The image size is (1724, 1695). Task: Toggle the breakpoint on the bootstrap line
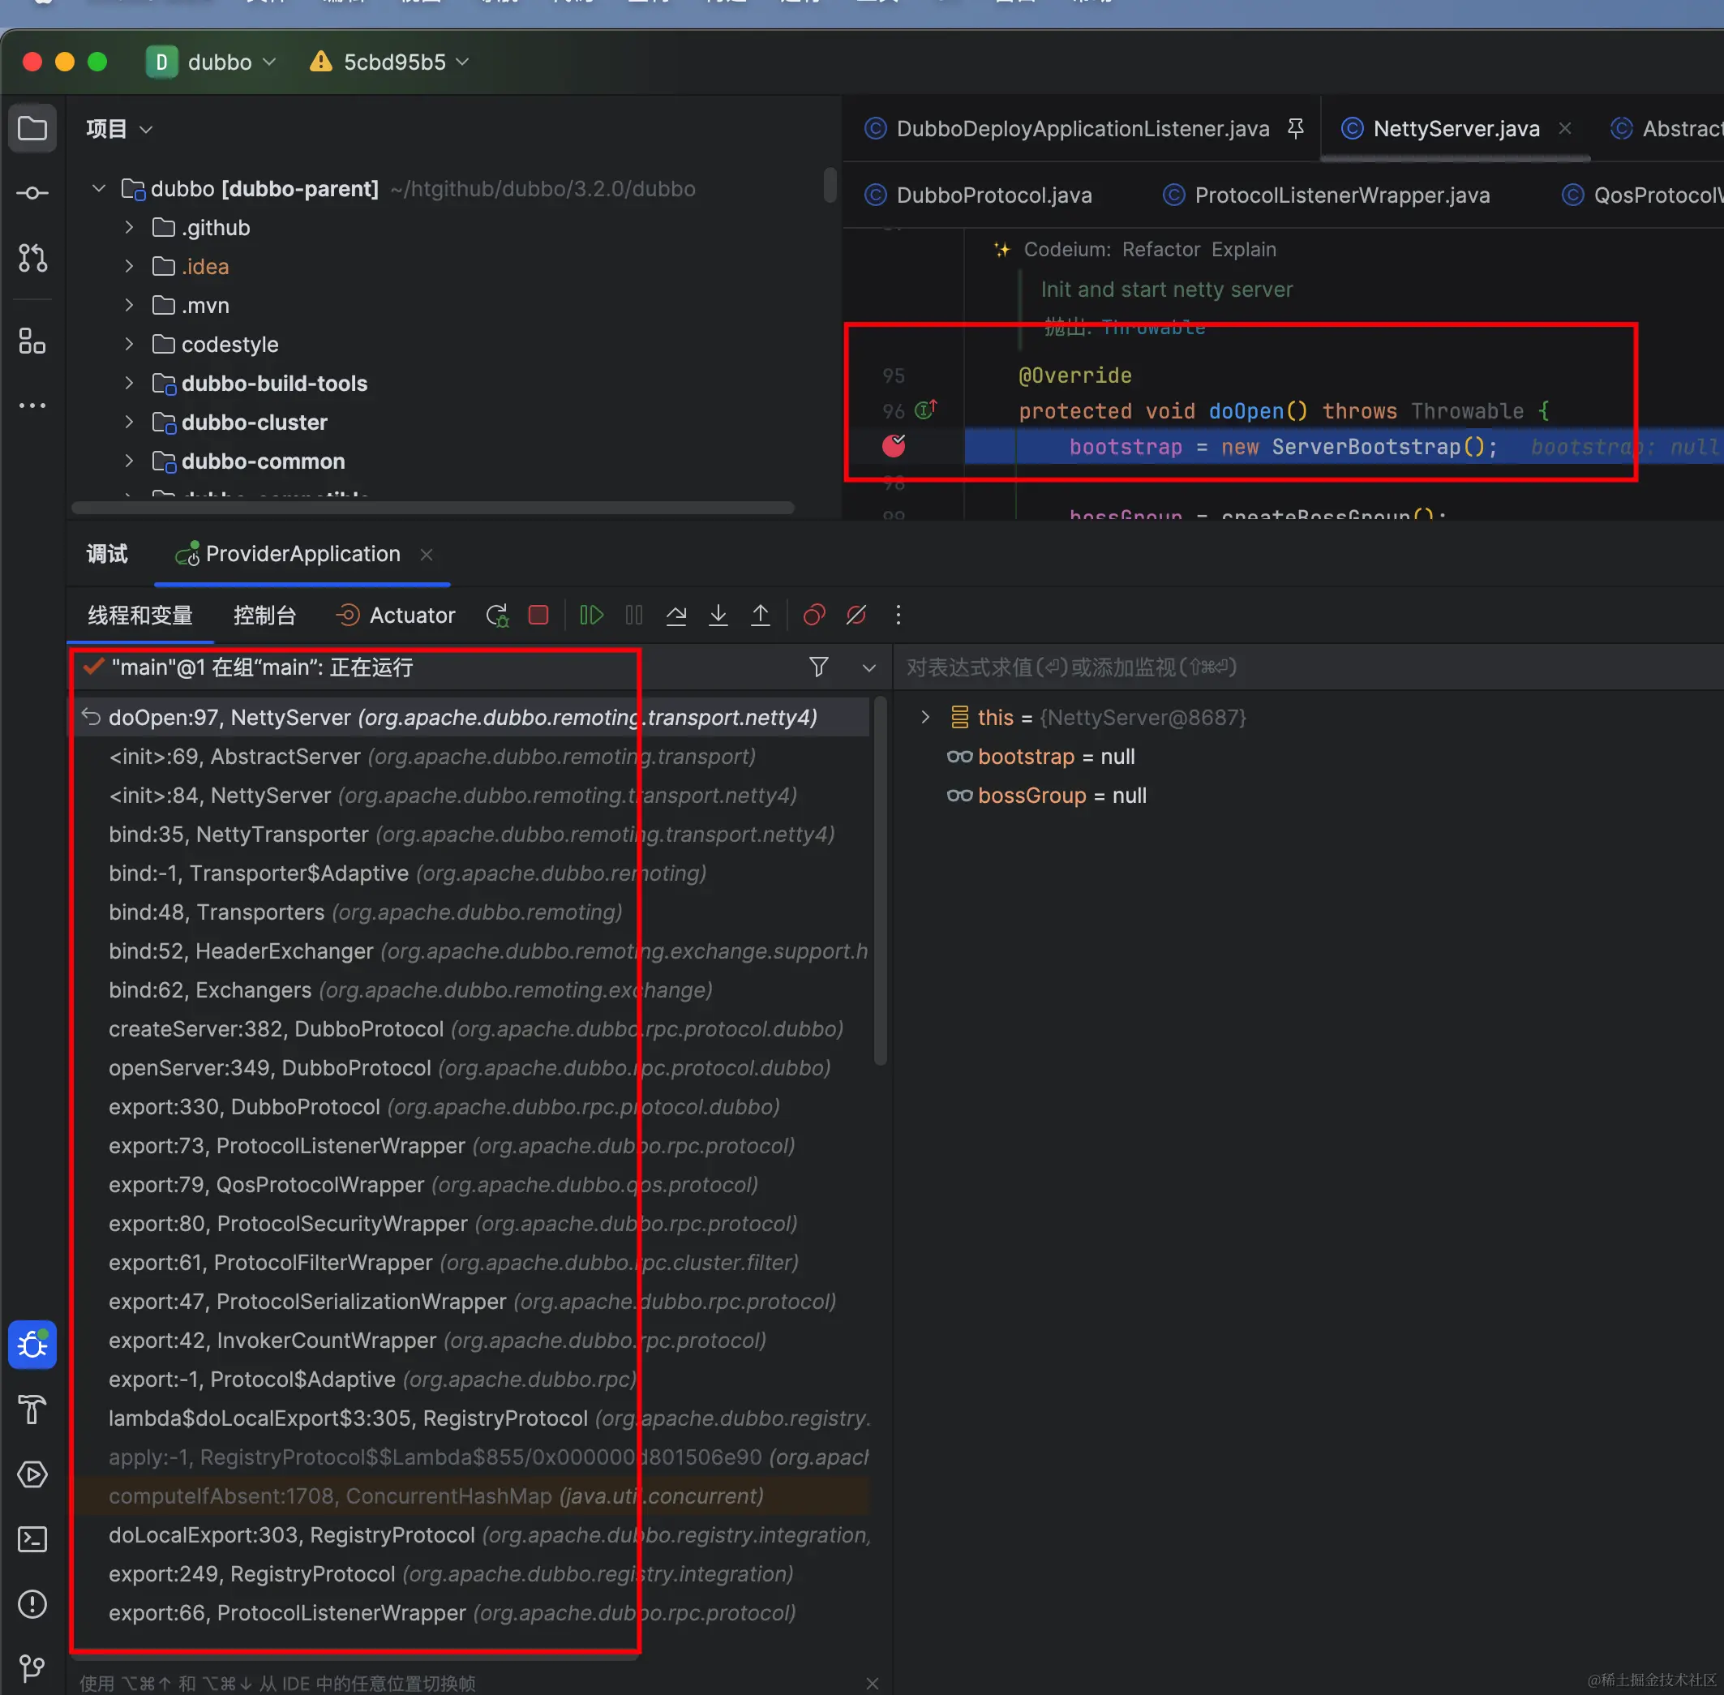pos(894,446)
